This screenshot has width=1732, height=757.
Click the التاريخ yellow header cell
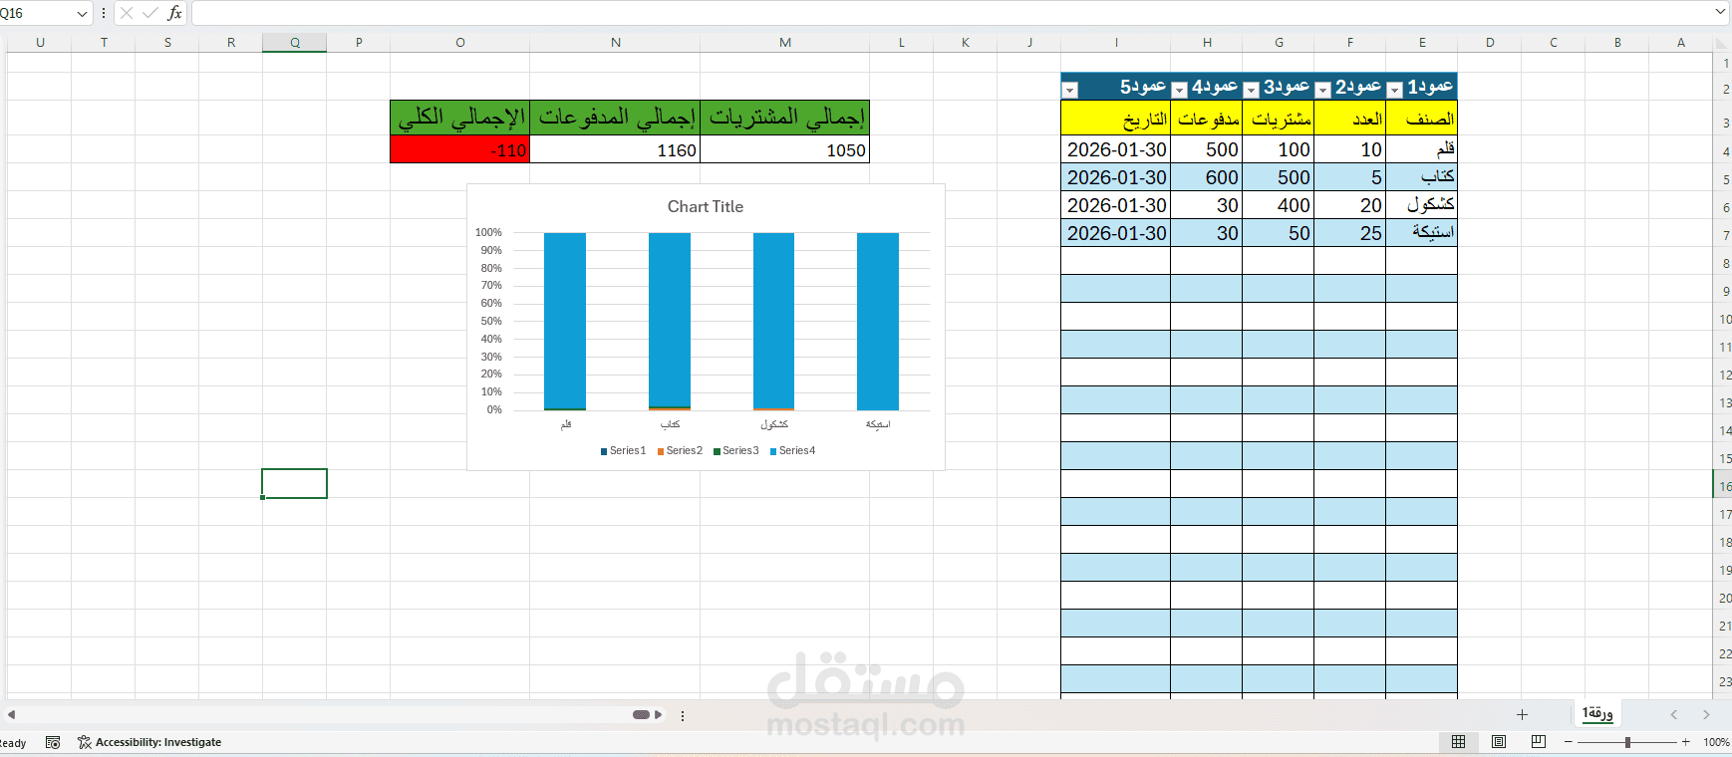click(x=1116, y=119)
